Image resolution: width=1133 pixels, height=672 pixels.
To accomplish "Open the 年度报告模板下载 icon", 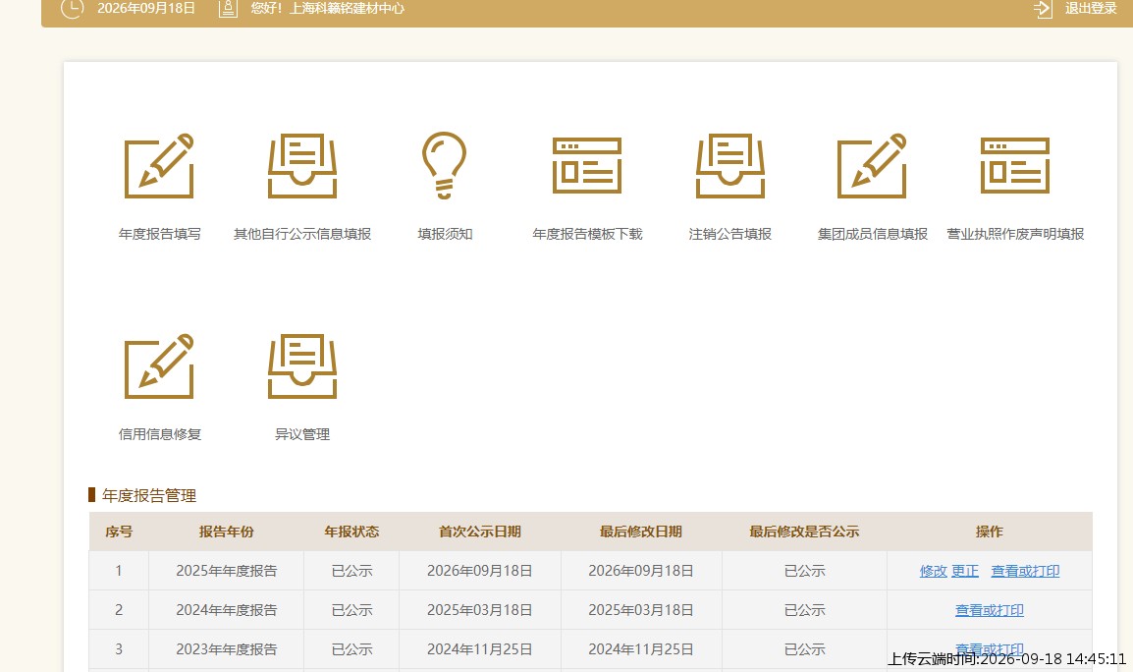I will click(587, 166).
